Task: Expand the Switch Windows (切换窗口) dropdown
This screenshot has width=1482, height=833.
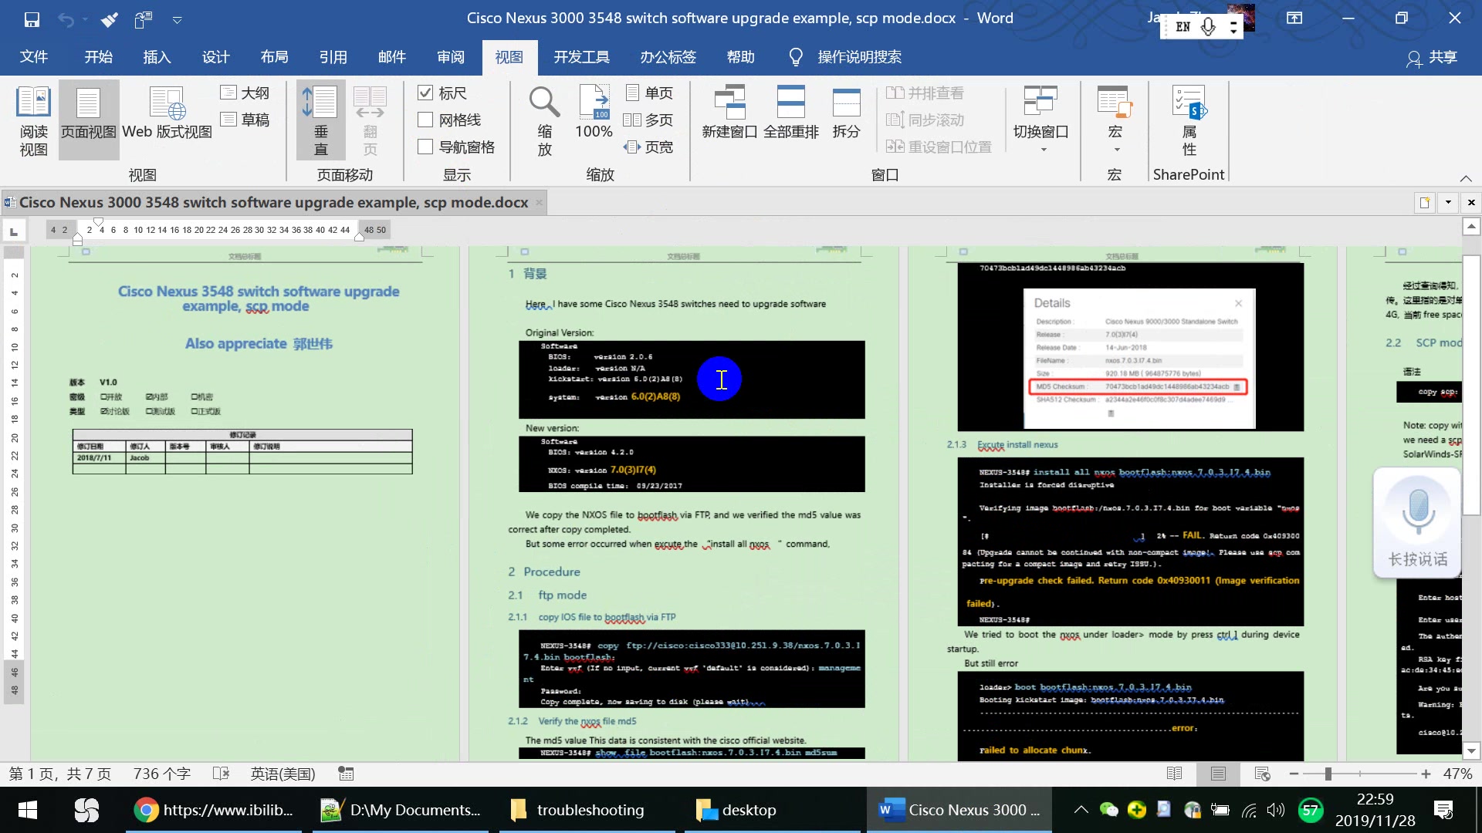Action: [x=1043, y=149]
